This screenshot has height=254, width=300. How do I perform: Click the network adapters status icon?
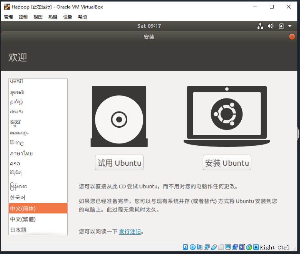click(x=207, y=247)
